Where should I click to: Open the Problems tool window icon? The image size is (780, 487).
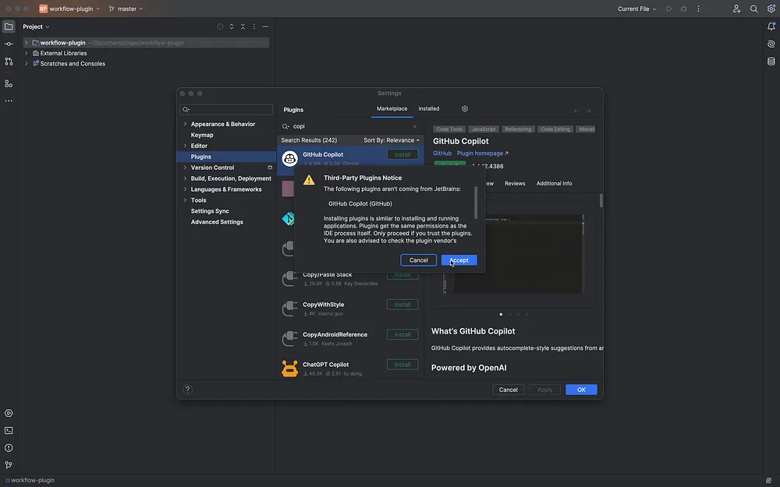9,448
